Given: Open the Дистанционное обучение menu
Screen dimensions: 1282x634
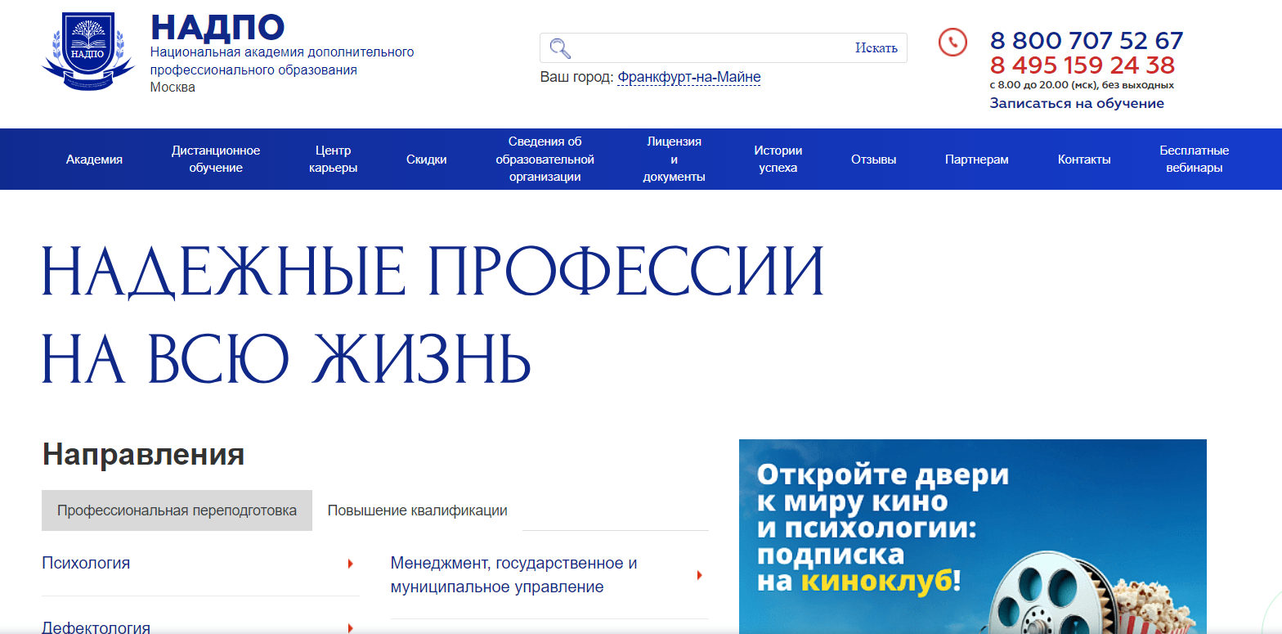Looking at the screenshot, I should [216, 159].
